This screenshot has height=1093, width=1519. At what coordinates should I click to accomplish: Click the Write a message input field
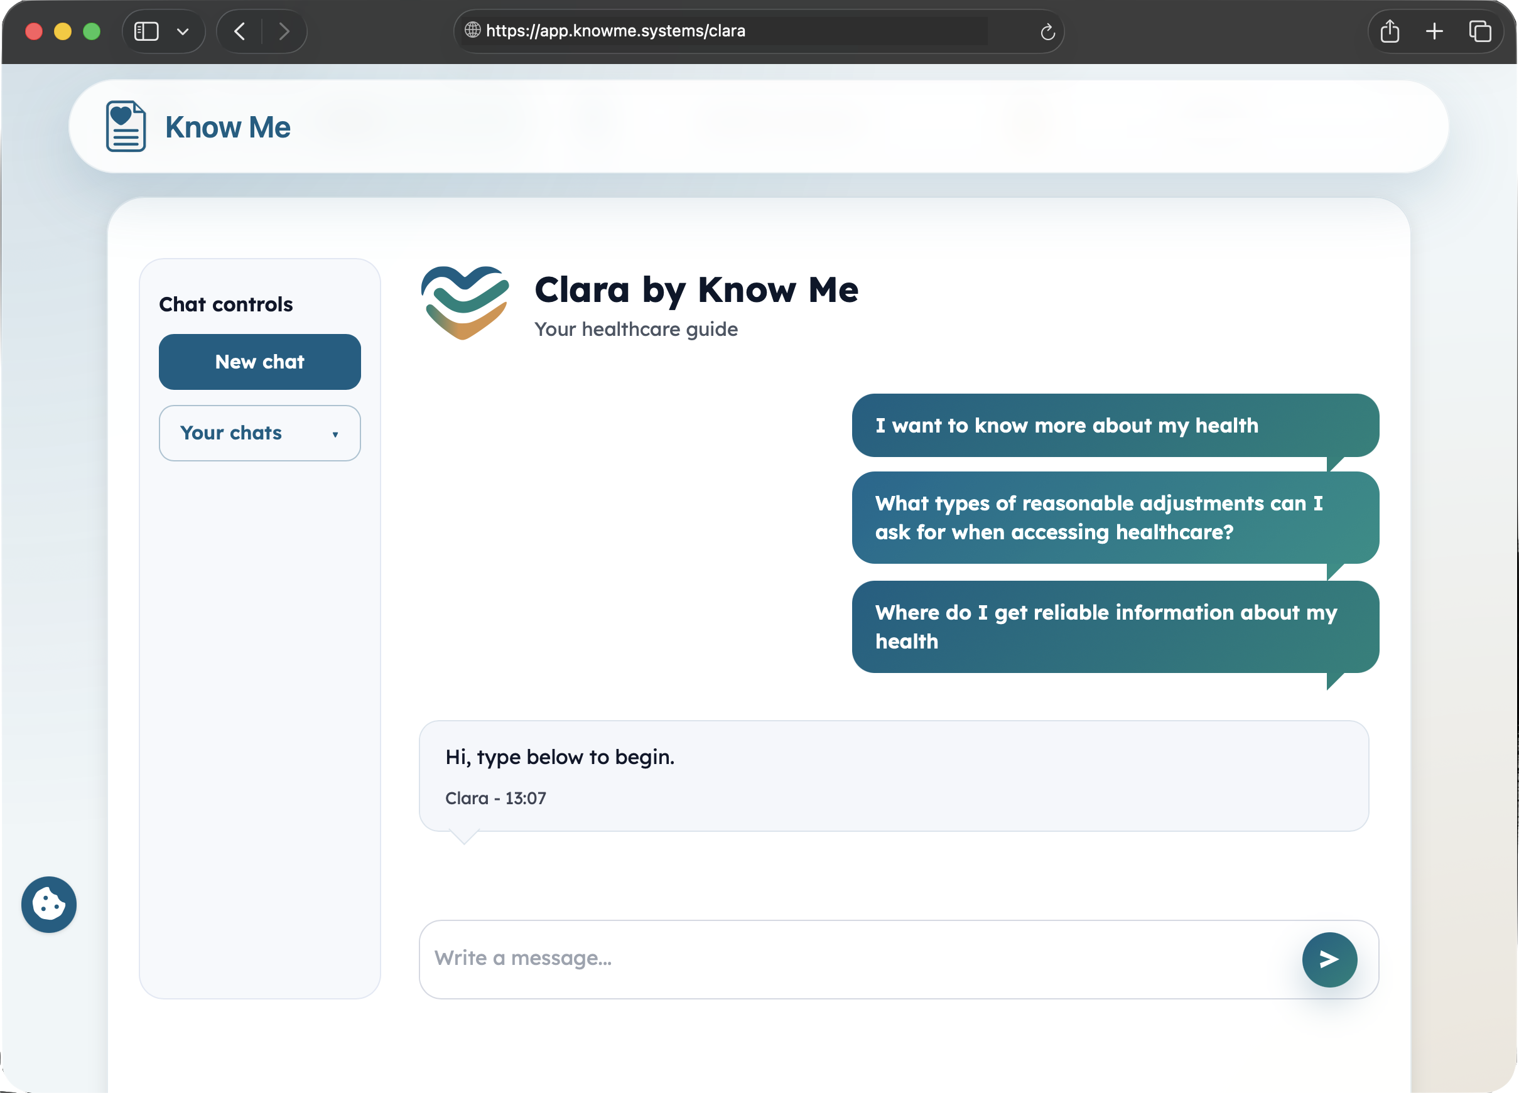pos(857,959)
